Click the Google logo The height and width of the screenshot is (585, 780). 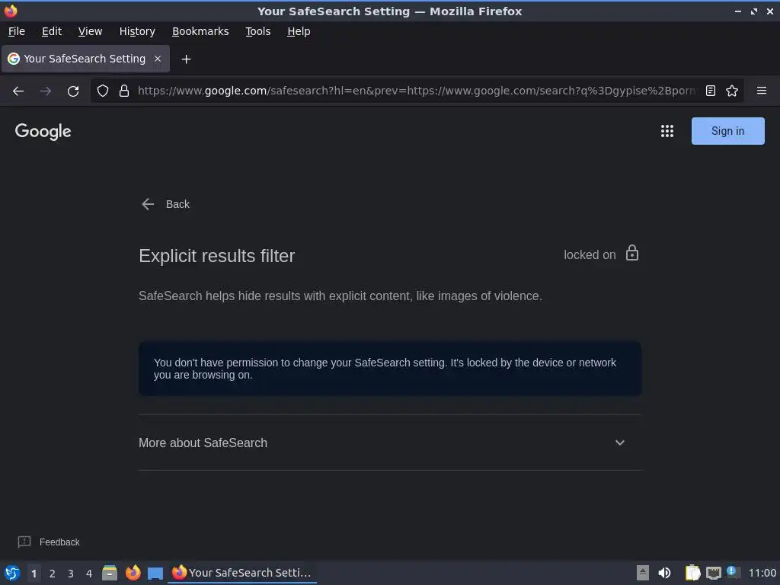(43, 131)
